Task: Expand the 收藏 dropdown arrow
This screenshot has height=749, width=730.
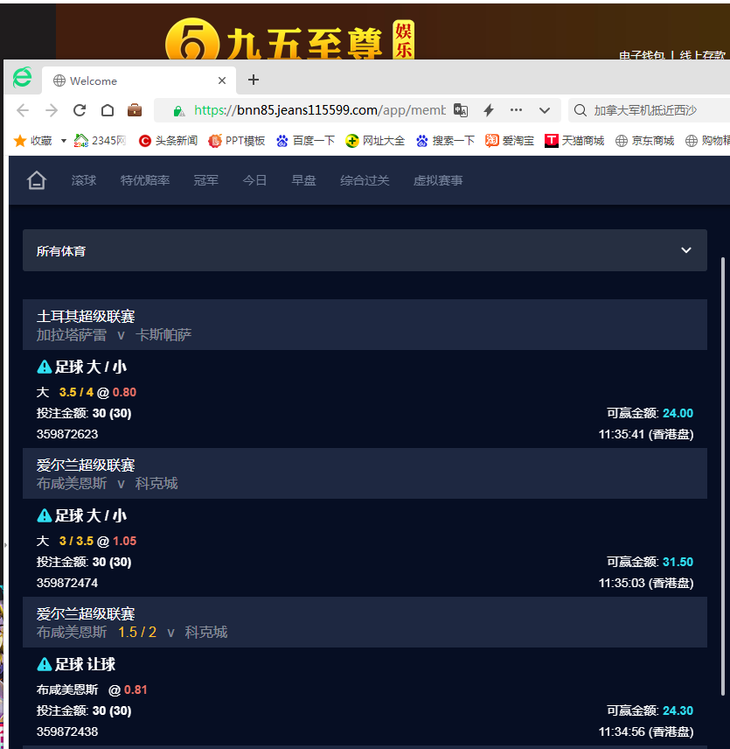Action: 64,141
